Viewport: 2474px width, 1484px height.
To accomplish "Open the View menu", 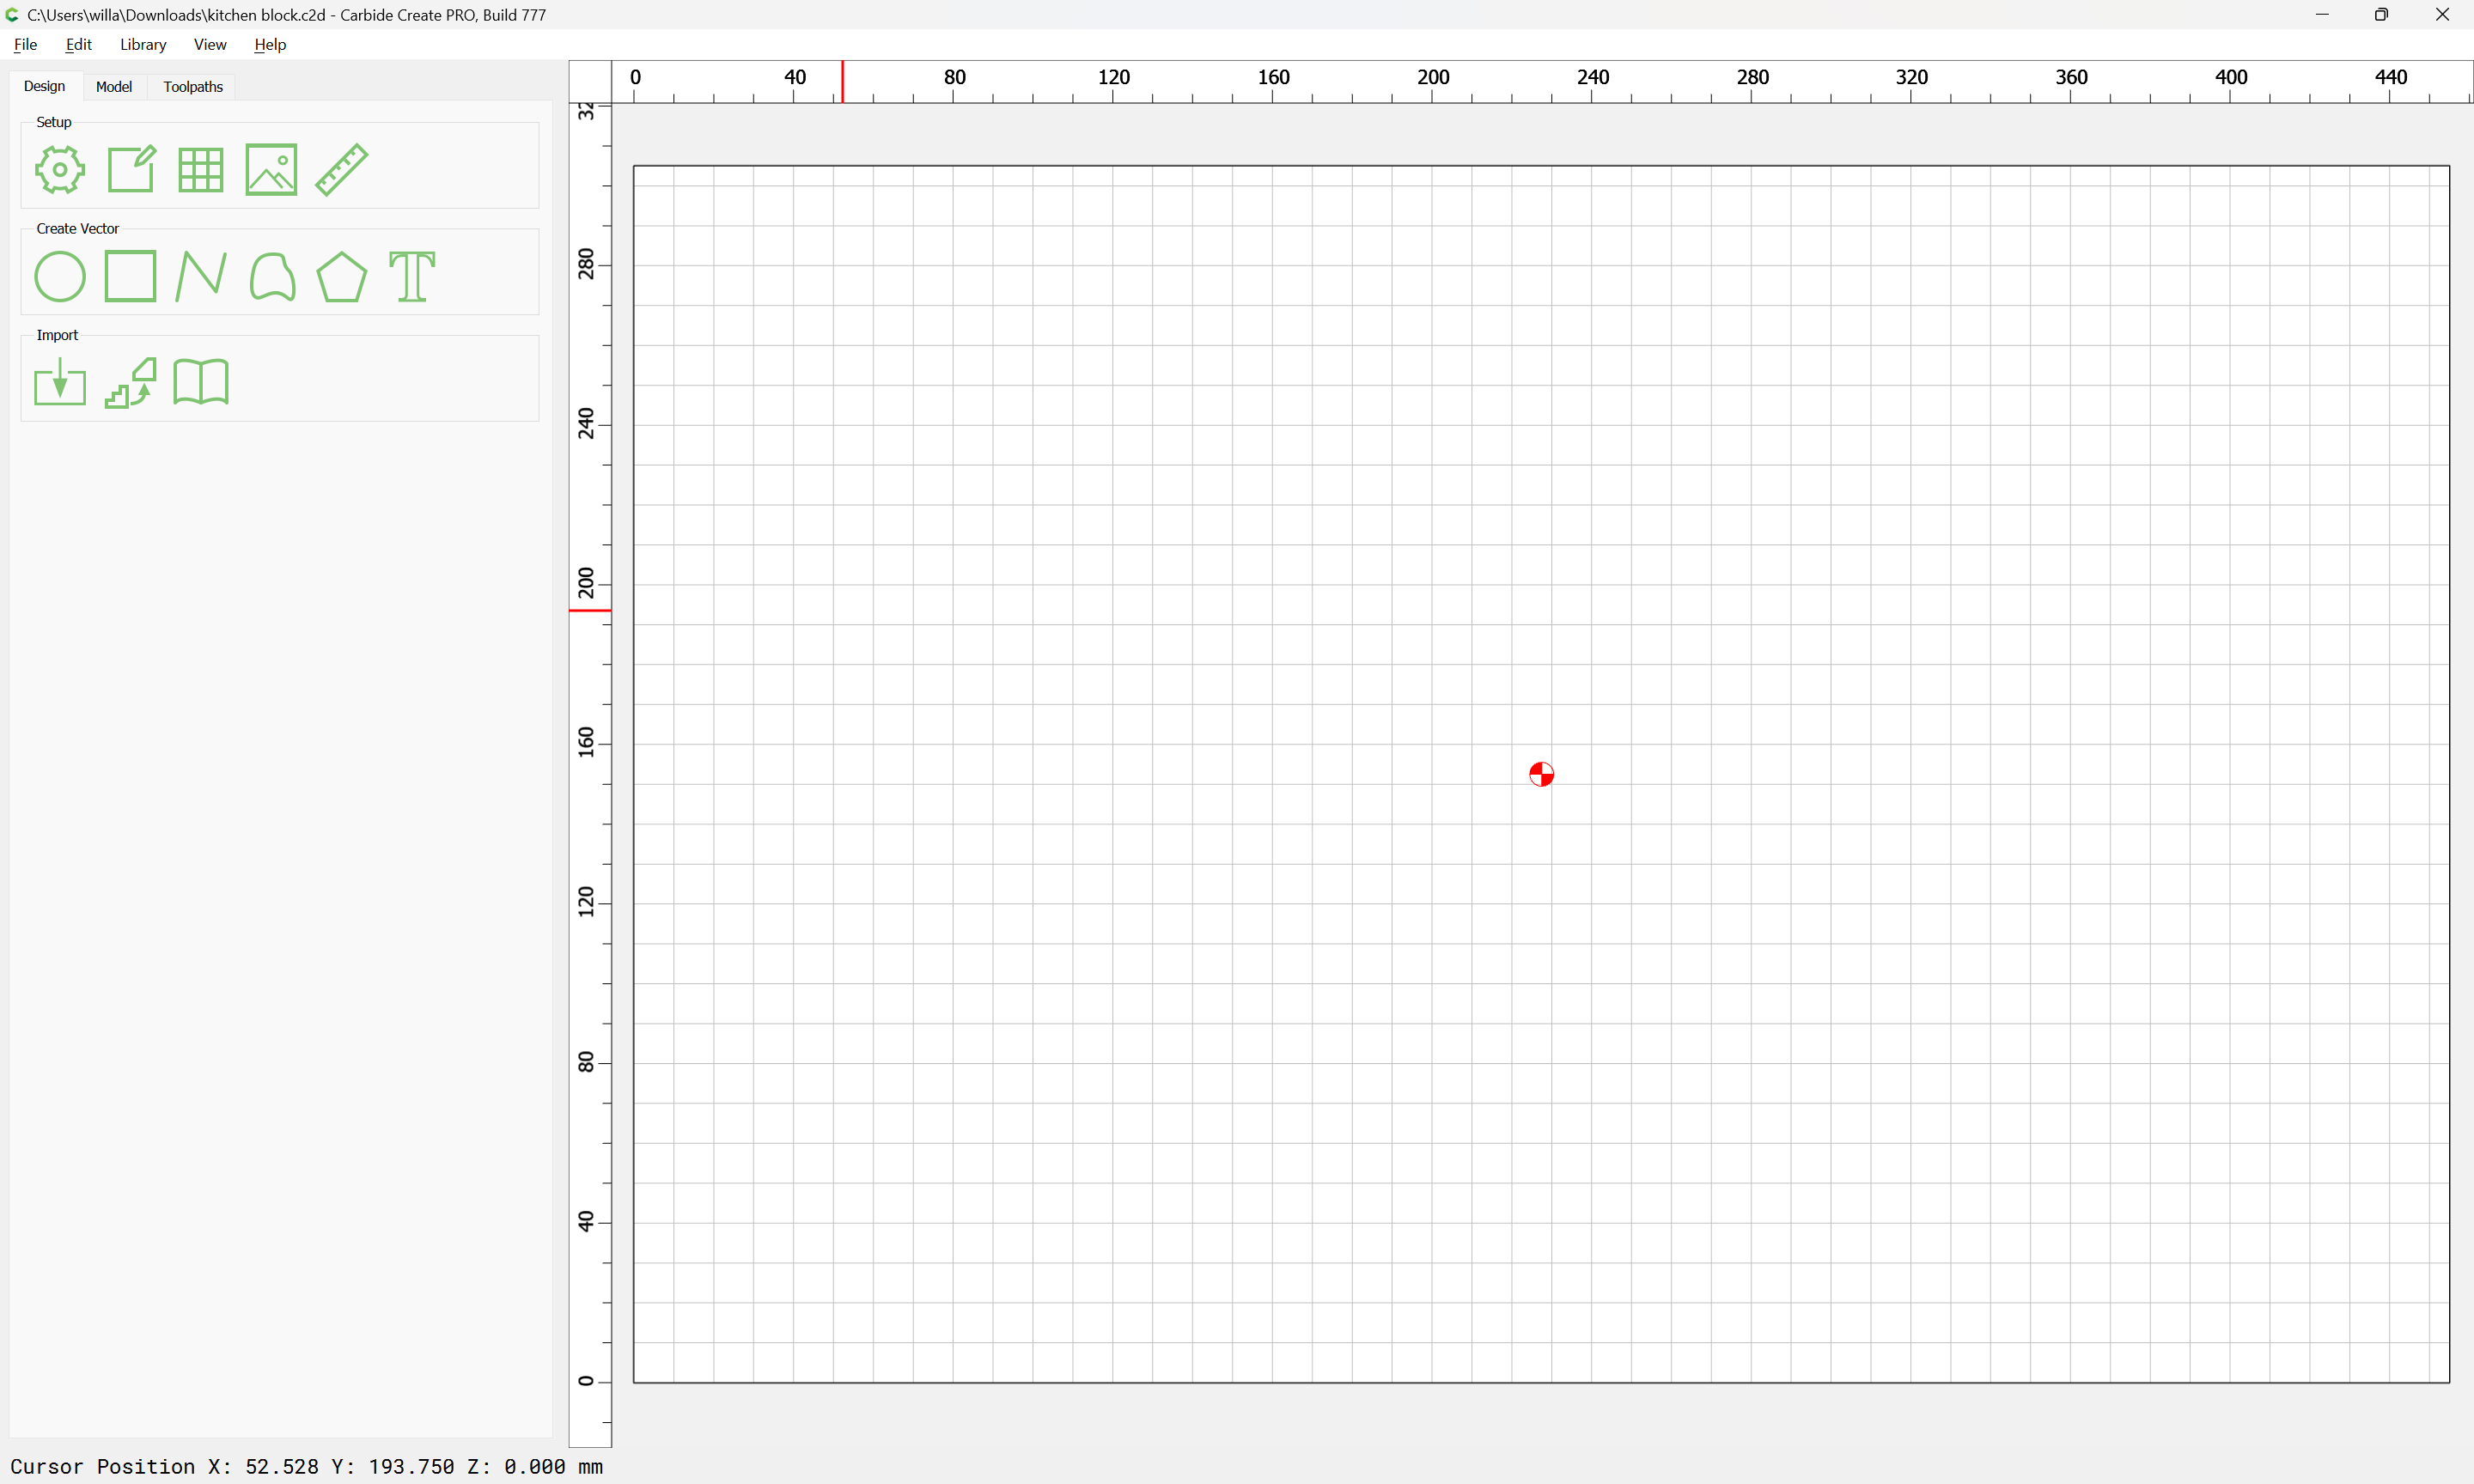I will (210, 45).
